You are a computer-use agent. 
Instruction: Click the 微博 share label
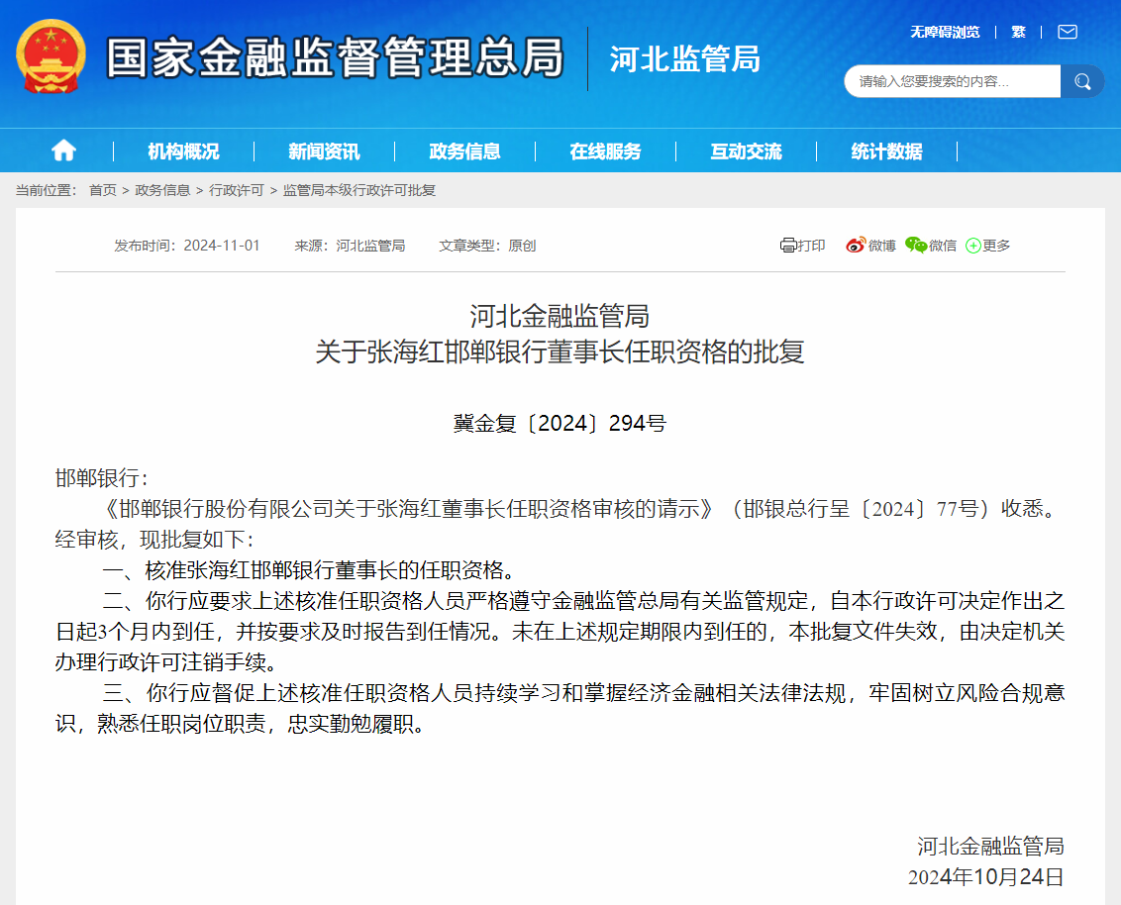pyautogui.click(x=881, y=246)
